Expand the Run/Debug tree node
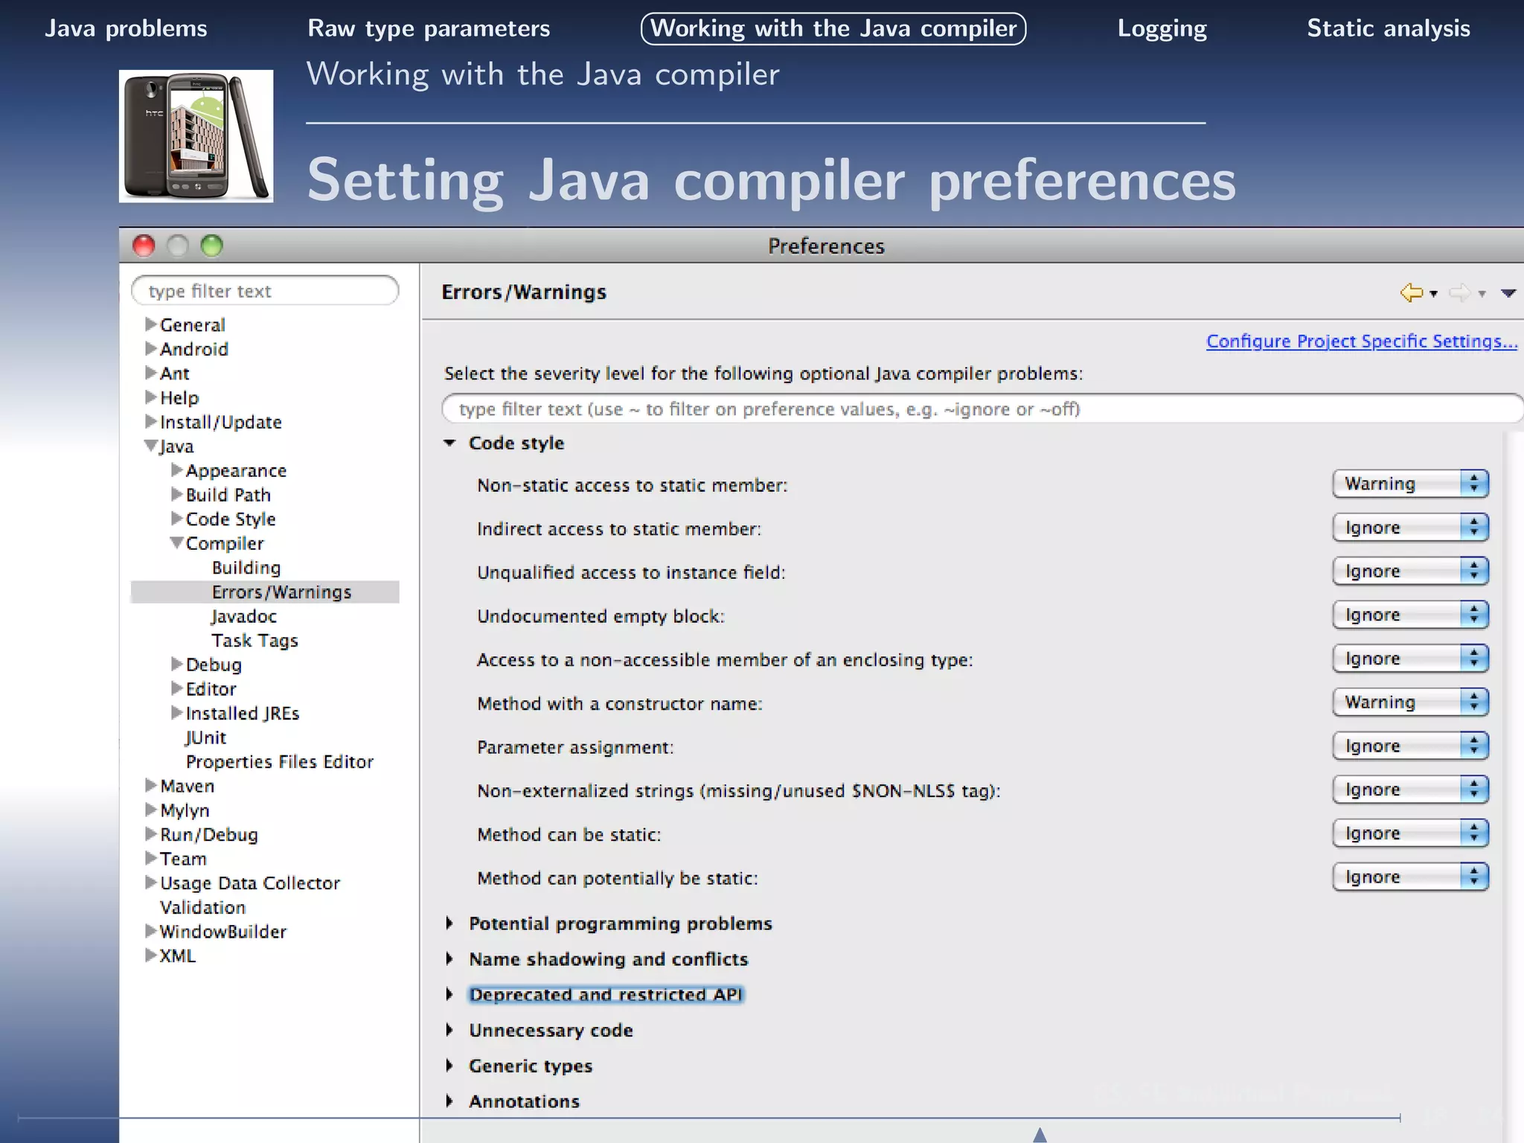Image resolution: width=1524 pixels, height=1143 pixels. (151, 834)
